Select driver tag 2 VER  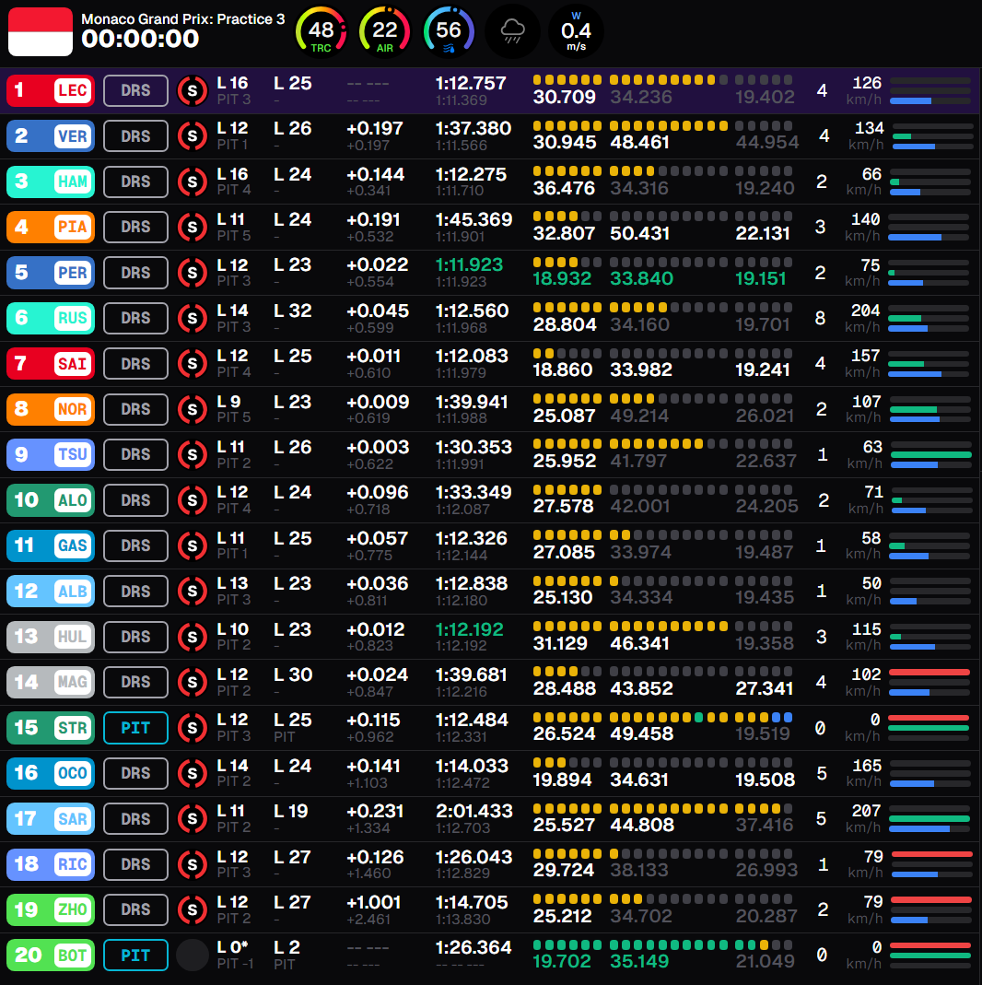click(51, 135)
